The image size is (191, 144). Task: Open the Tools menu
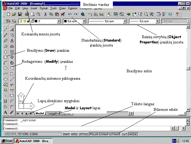[54, 8]
